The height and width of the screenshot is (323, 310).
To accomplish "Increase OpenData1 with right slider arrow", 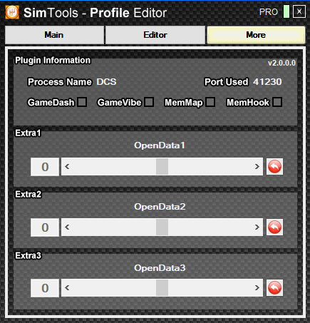I will (x=257, y=167).
